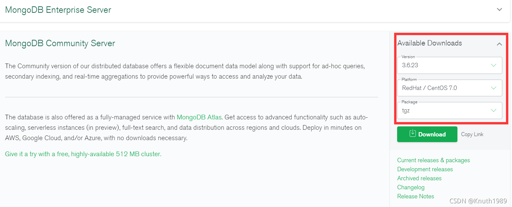This screenshot has height=207, width=512.
Task: Click the Platform dropdown arrow
Action: coord(494,88)
